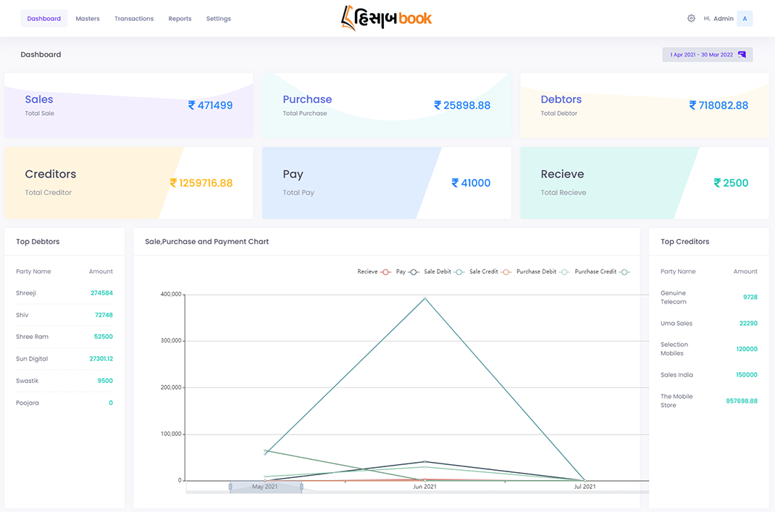This screenshot has height=512, width=775.
Task: Click the calendar icon beside the date range
Action: click(742, 55)
